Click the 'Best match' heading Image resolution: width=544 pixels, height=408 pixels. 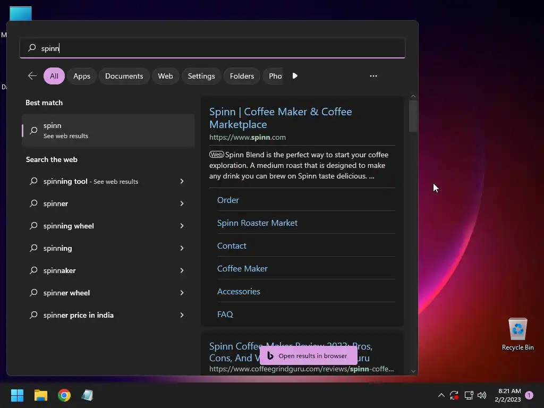tap(44, 103)
